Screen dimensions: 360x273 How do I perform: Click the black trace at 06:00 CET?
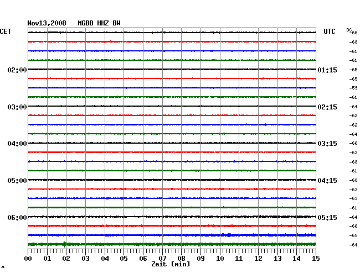(172, 217)
